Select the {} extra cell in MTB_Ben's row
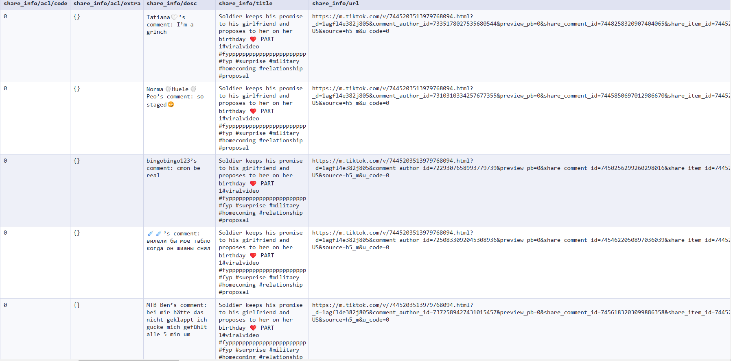Screen dimensions: 731x361 click(x=107, y=329)
